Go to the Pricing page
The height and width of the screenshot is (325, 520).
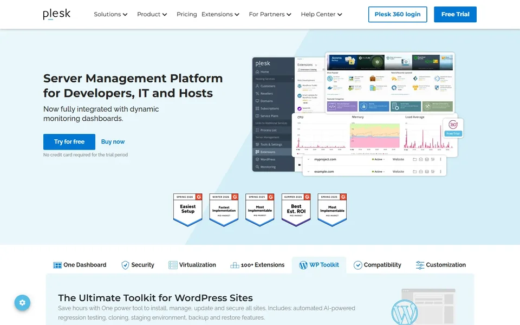click(186, 14)
